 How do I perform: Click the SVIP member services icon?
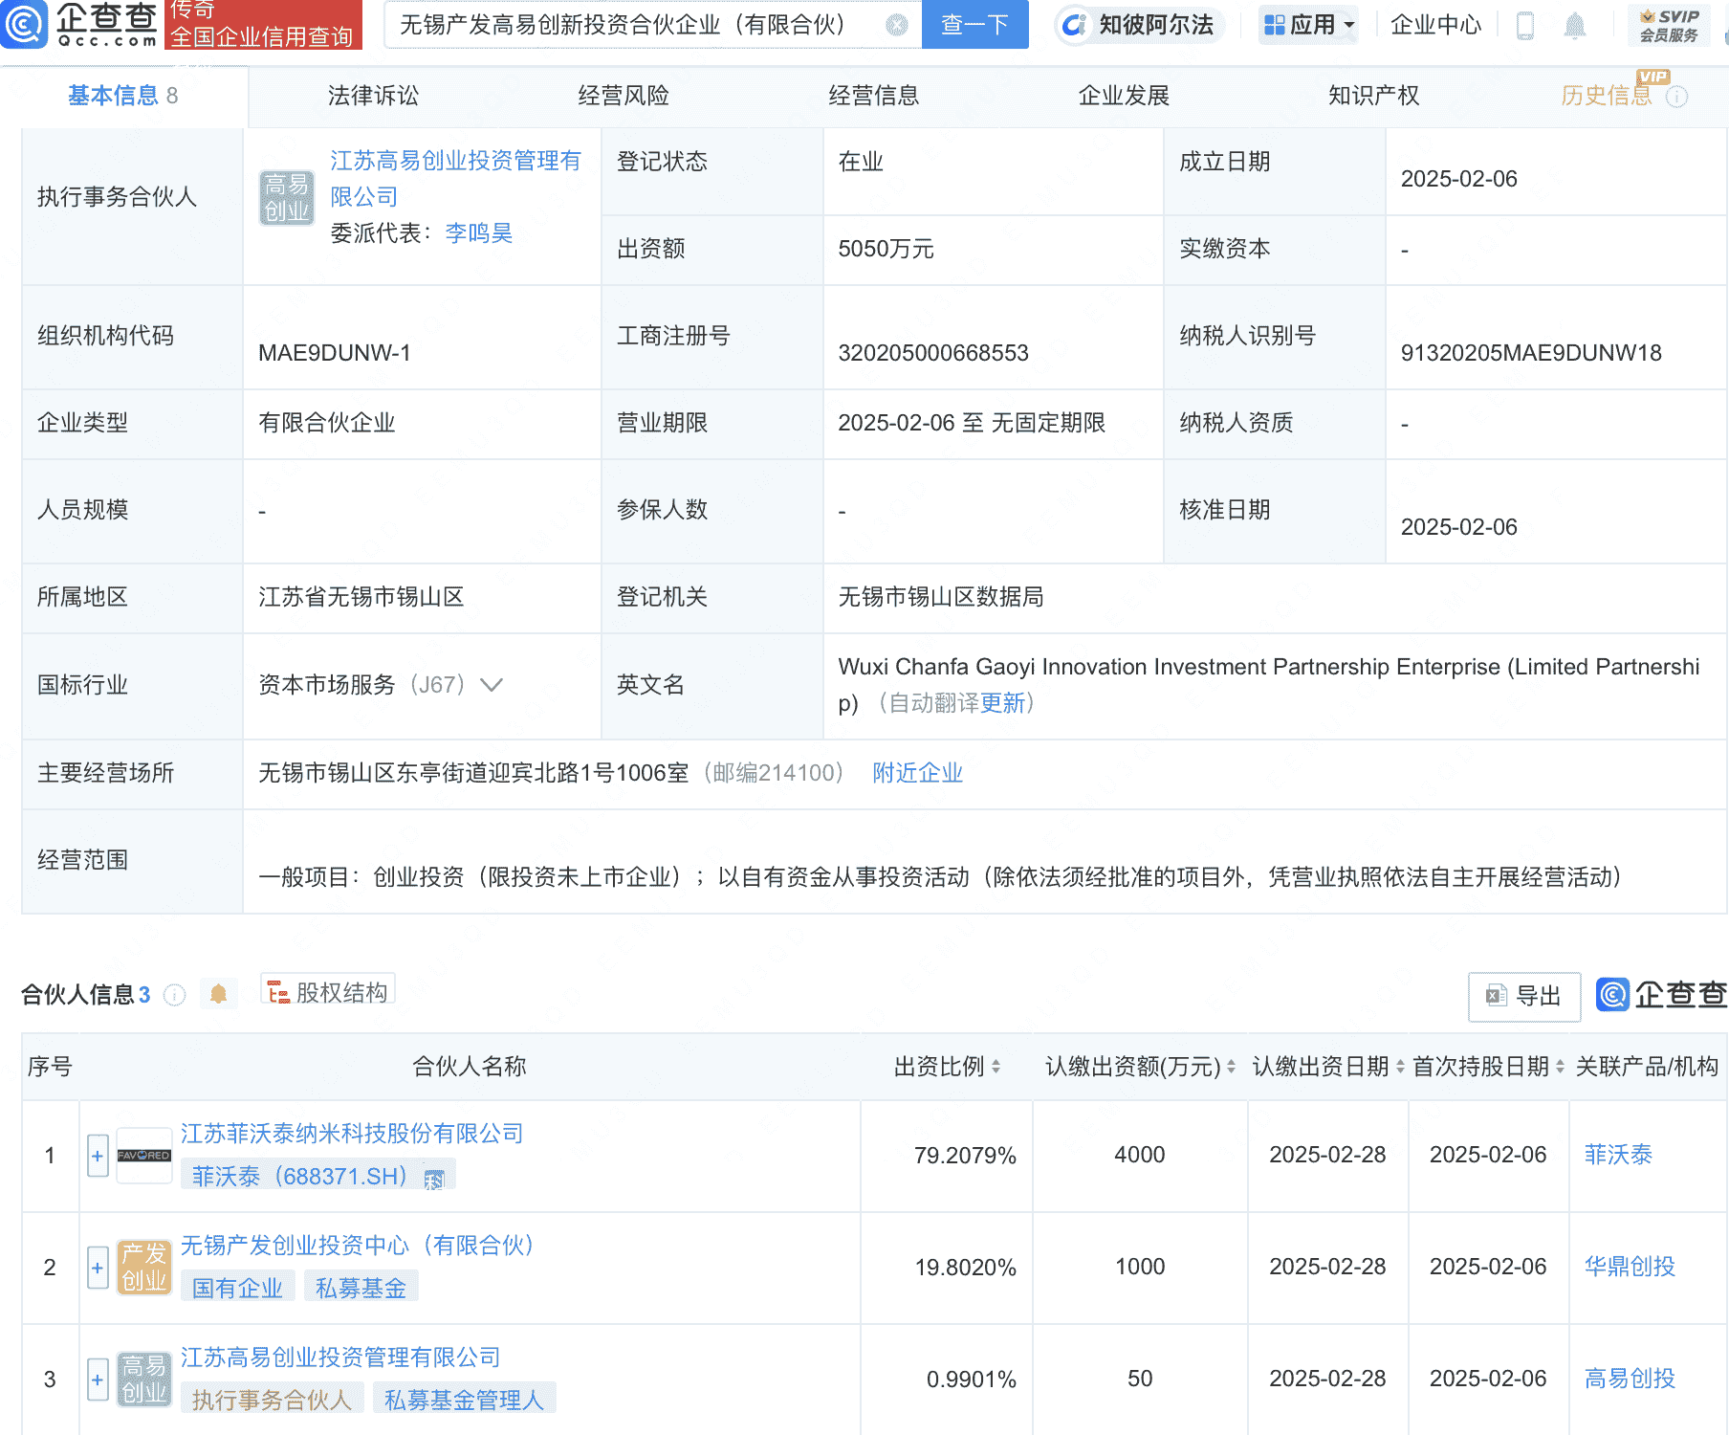[1669, 25]
